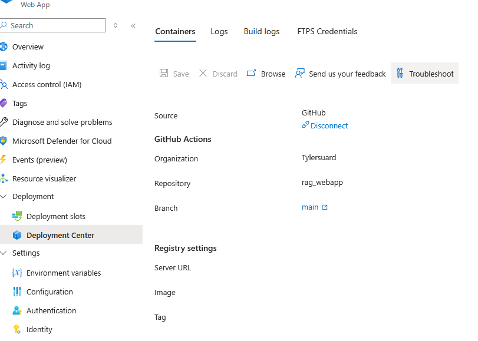This screenshot has width=478, height=341.
Task: Open Microsoft Defender for Cloud
Action: coord(62,141)
